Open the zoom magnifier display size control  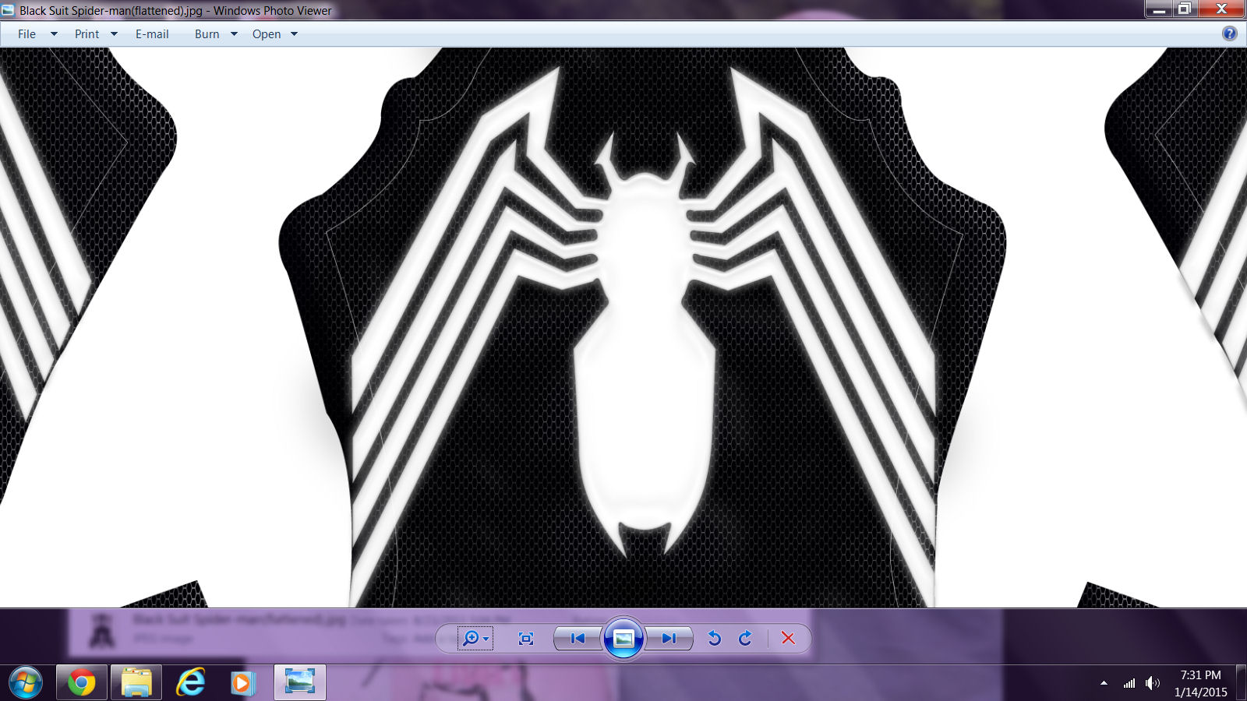[x=475, y=639]
